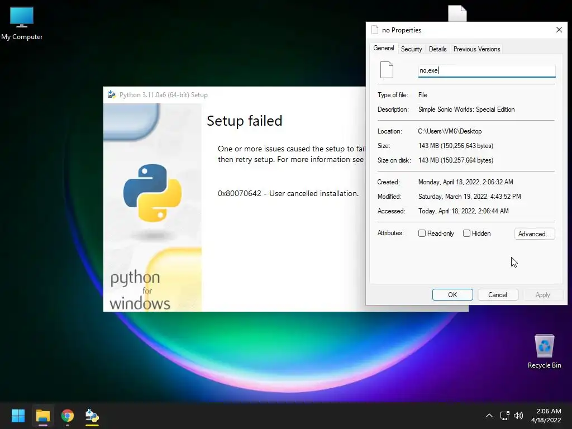Open the Windows Start menu
Image resolution: width=572 pixels, height=429 pixels.
coord(18,416)
